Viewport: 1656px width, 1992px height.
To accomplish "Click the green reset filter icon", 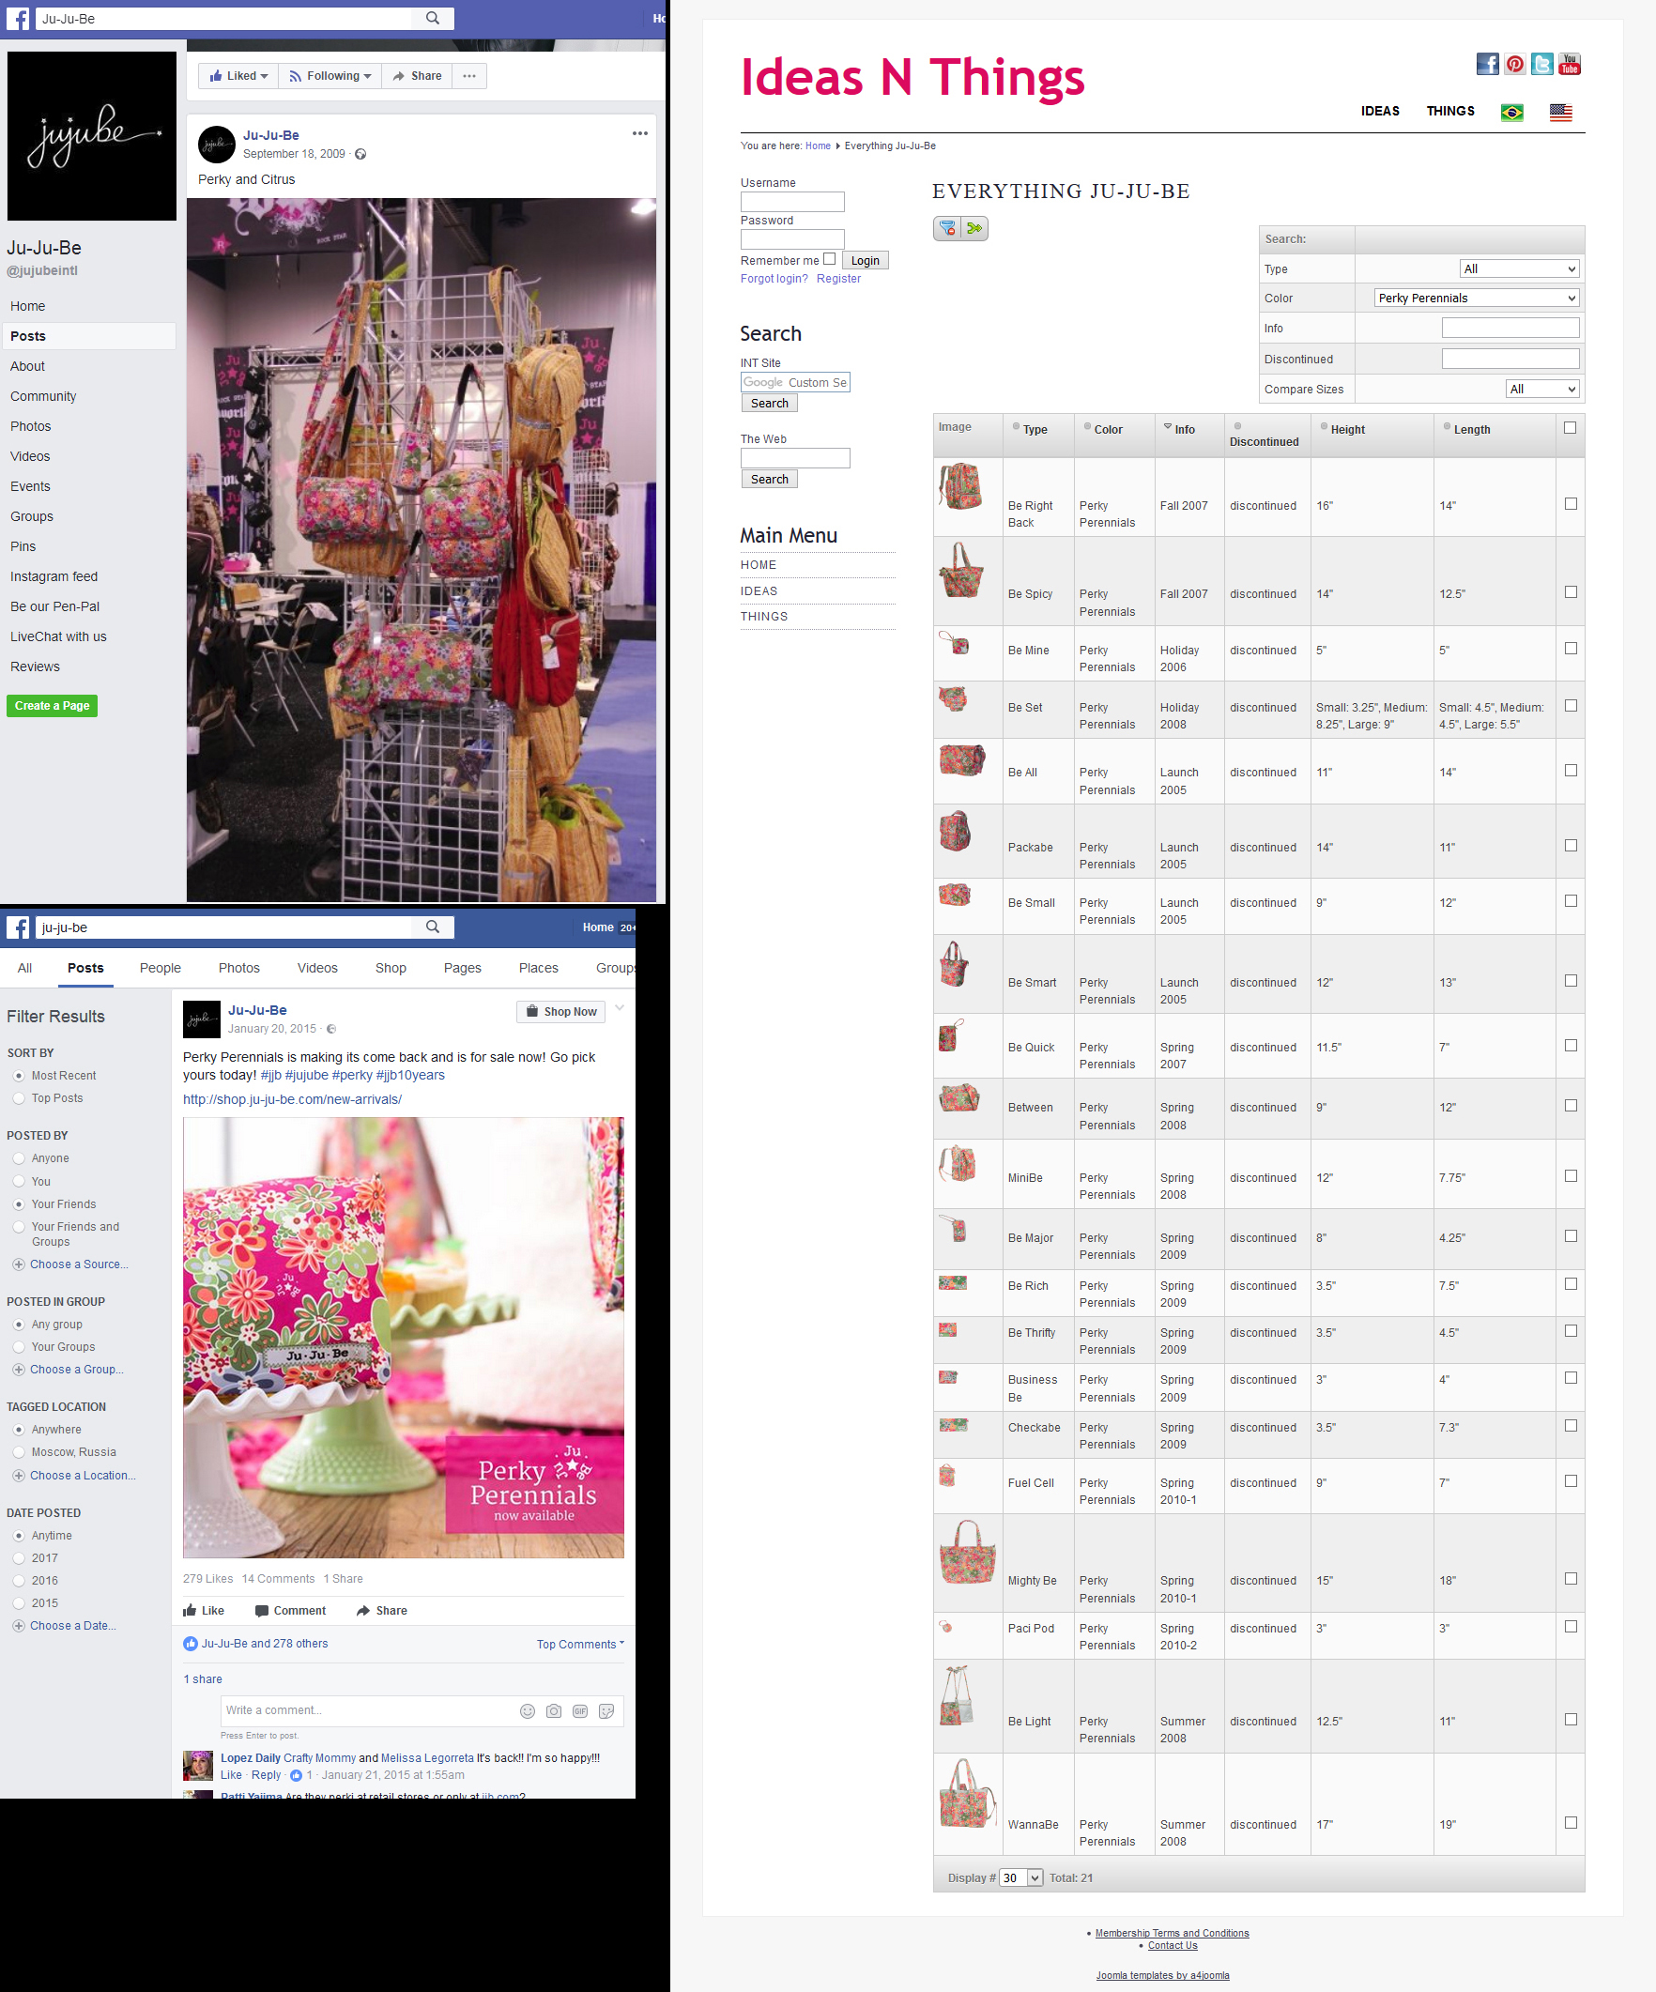I will tap(975, 228).
